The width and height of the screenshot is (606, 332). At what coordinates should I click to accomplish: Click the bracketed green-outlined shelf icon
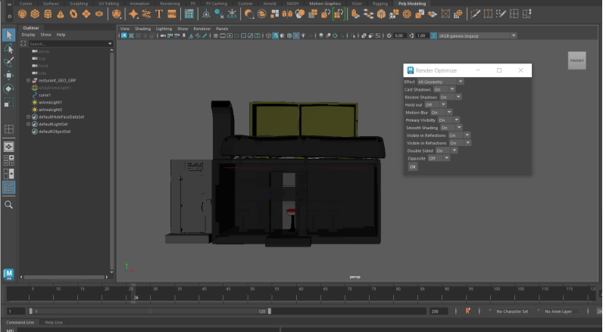[339, 14]
